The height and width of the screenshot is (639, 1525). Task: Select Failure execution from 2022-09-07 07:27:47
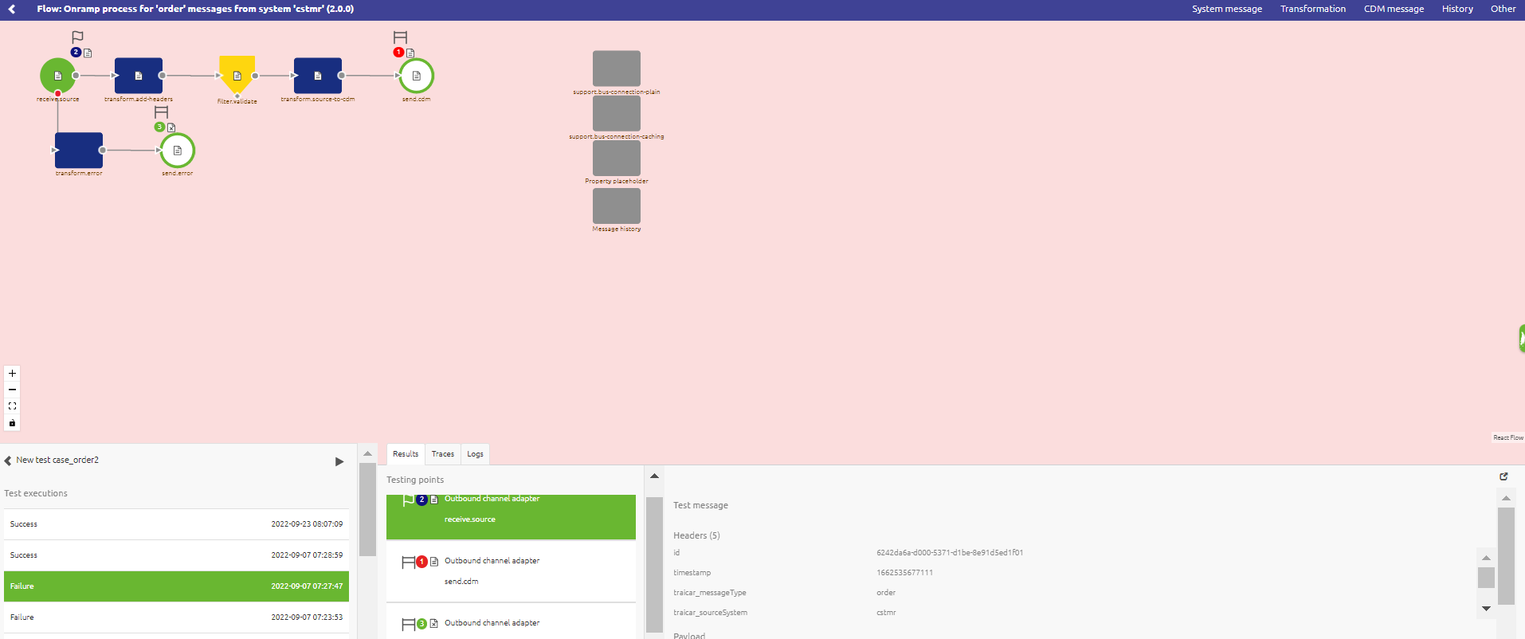pos(176,586)
